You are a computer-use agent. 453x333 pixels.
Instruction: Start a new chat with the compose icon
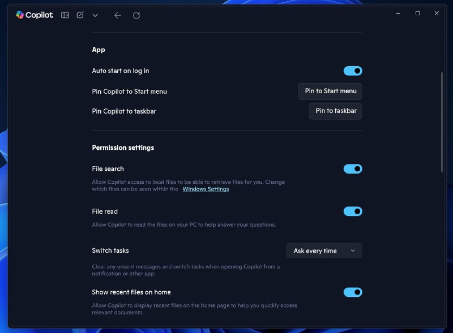pos(80,15)
